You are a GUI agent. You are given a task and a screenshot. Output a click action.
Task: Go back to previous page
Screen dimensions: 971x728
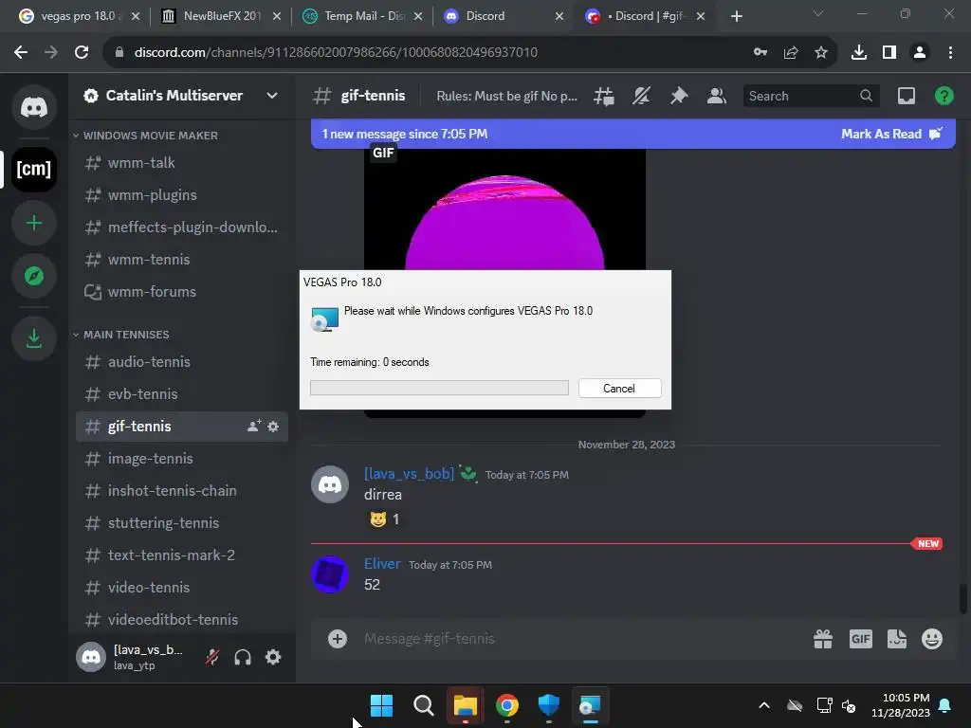(x=21, y=53)
